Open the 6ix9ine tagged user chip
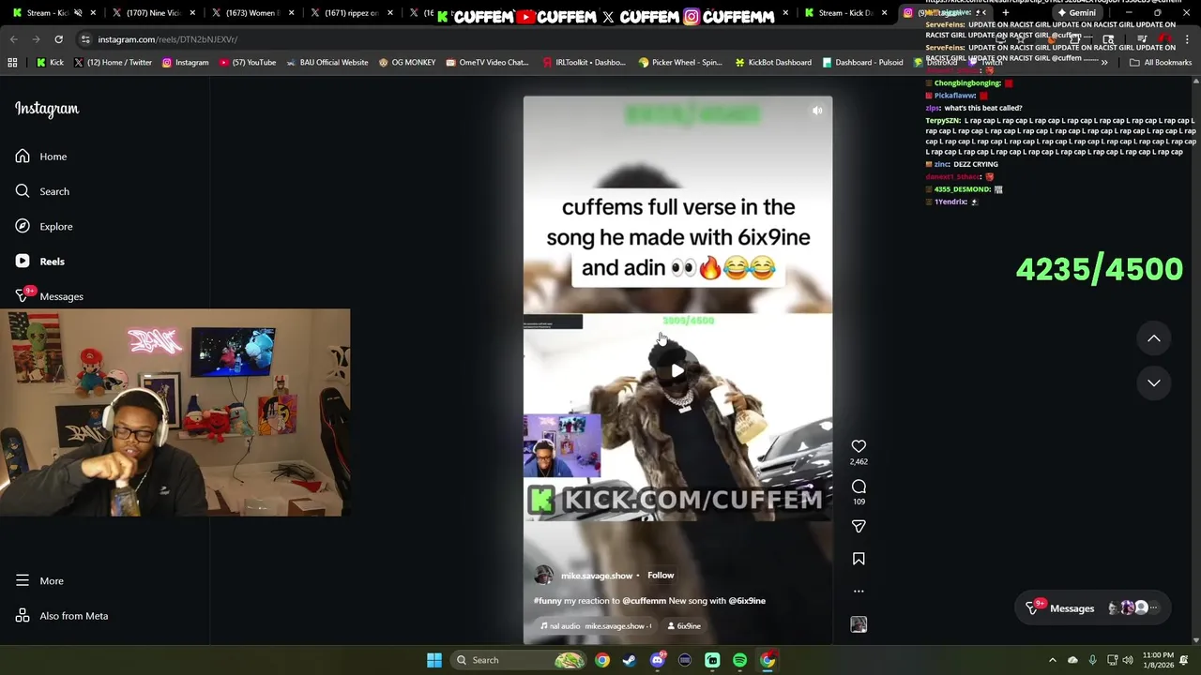Image resolution: width=1201 pixels, height=675 pixels. click(684, 626)
